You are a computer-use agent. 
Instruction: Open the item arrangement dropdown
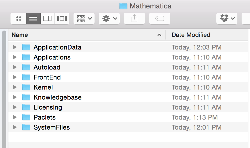(x=84, y=18)
